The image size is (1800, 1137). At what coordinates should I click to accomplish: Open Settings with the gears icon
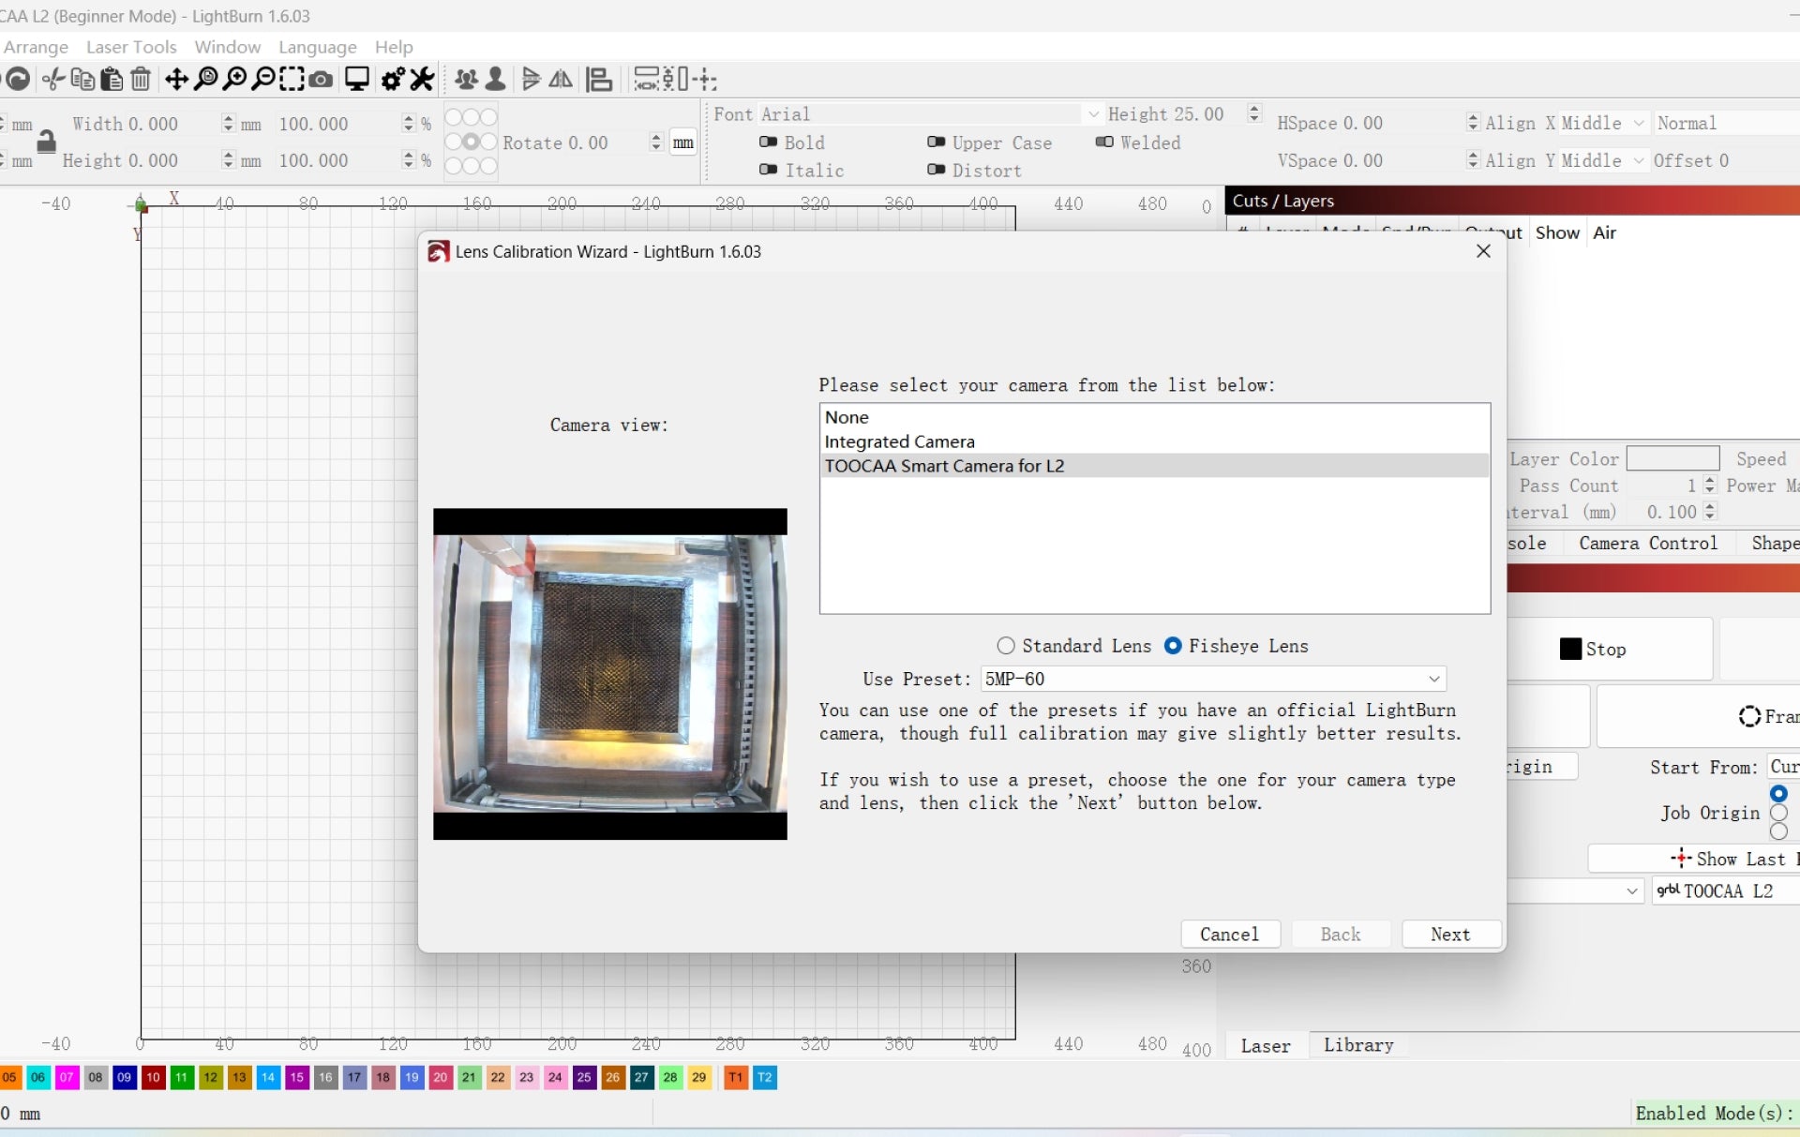pyautogui.click(x=393, y=80)
